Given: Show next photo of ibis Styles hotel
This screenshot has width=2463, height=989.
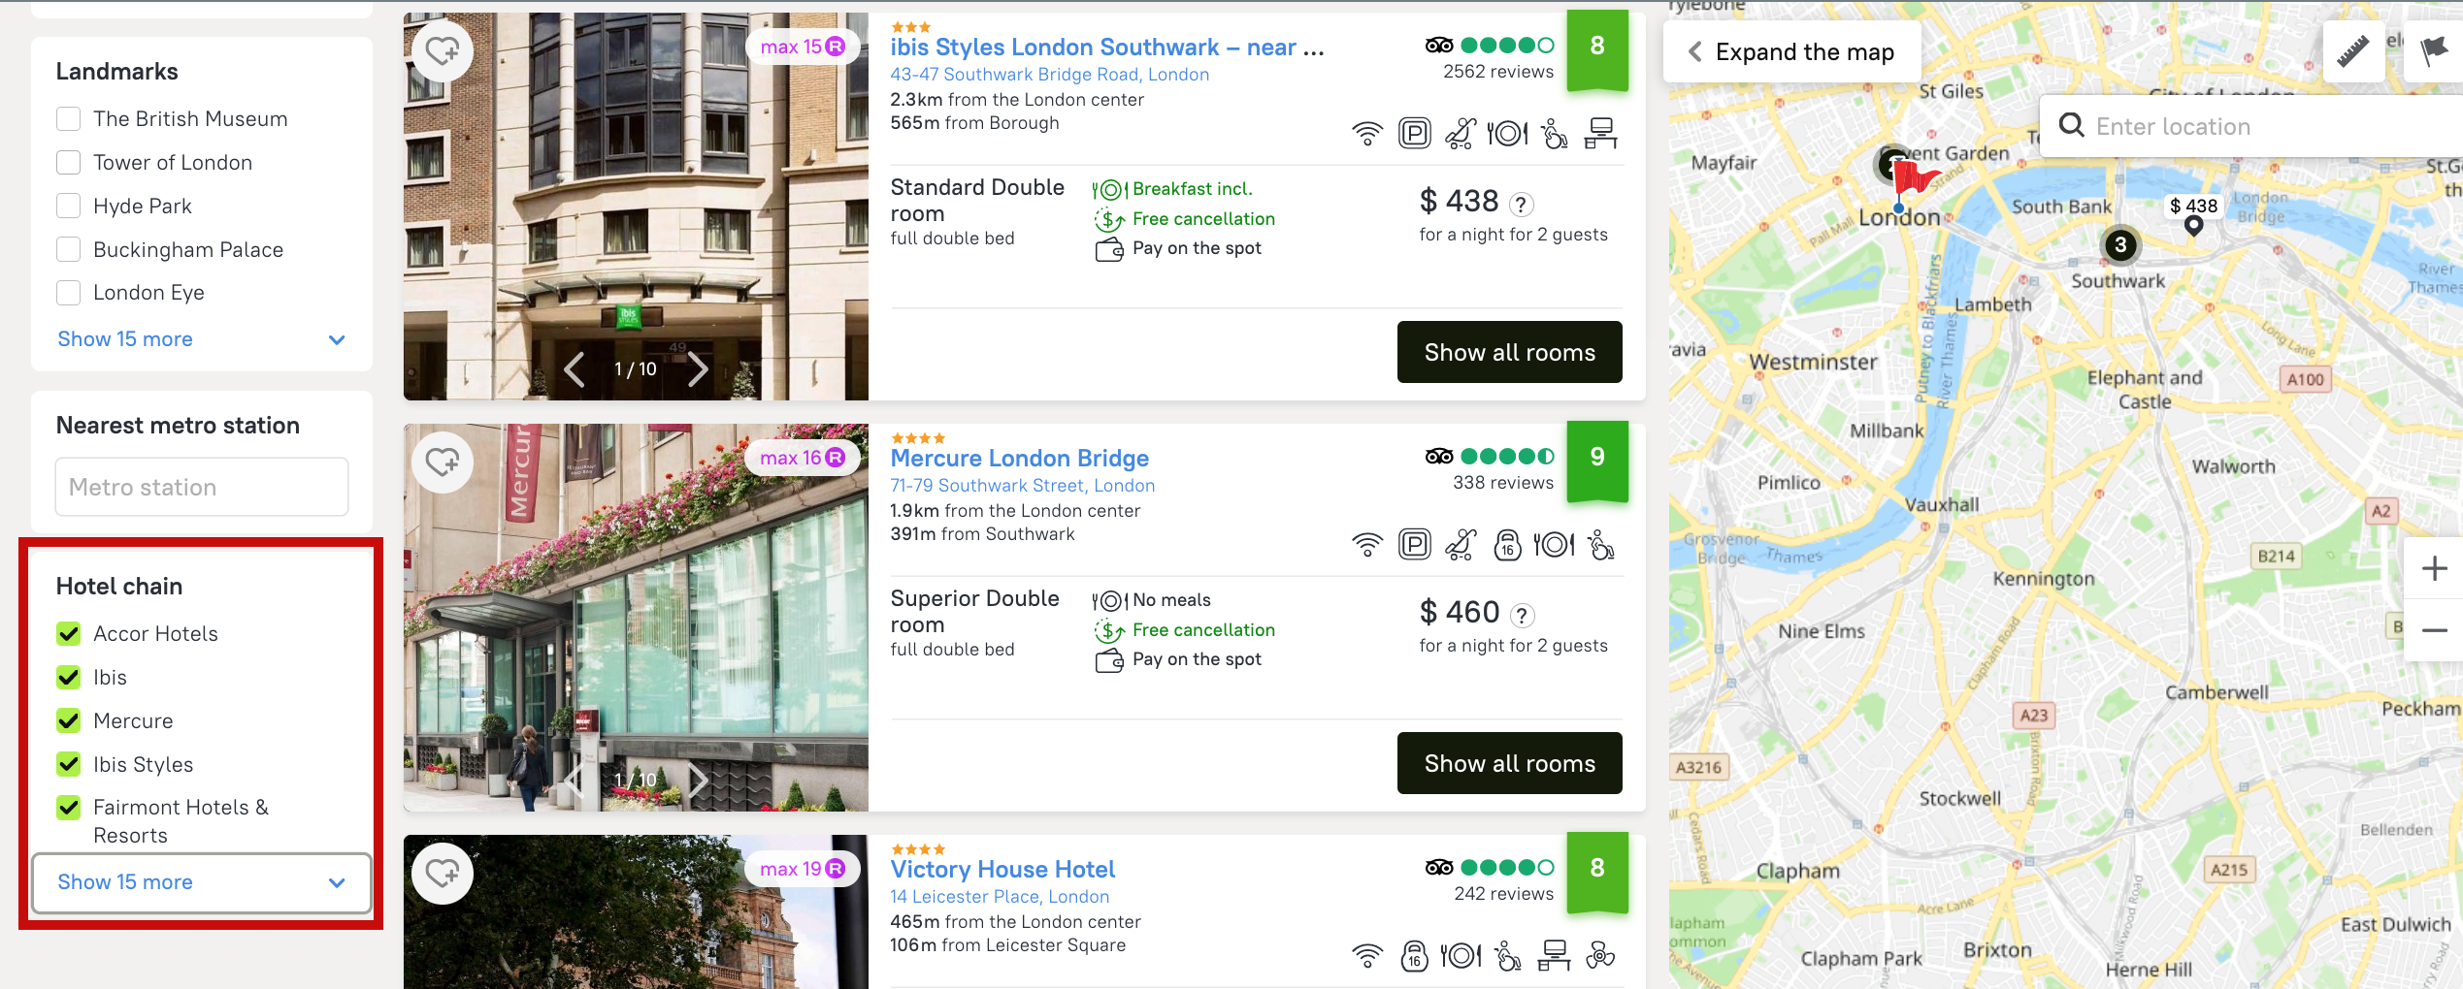Looking at the screenshot, I should (x=698, y=369).
